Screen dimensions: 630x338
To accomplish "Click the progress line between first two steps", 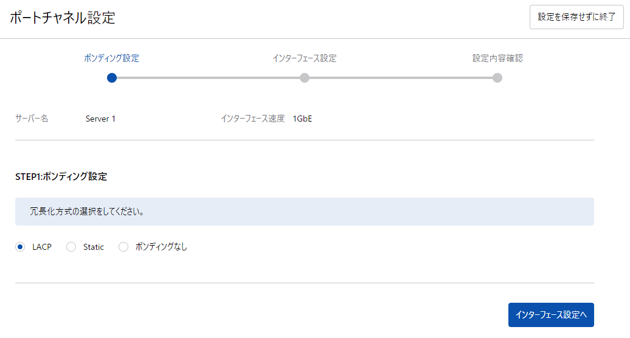I will tap(208, 78).
